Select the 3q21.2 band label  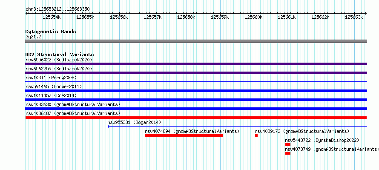[x=33, y=37]
